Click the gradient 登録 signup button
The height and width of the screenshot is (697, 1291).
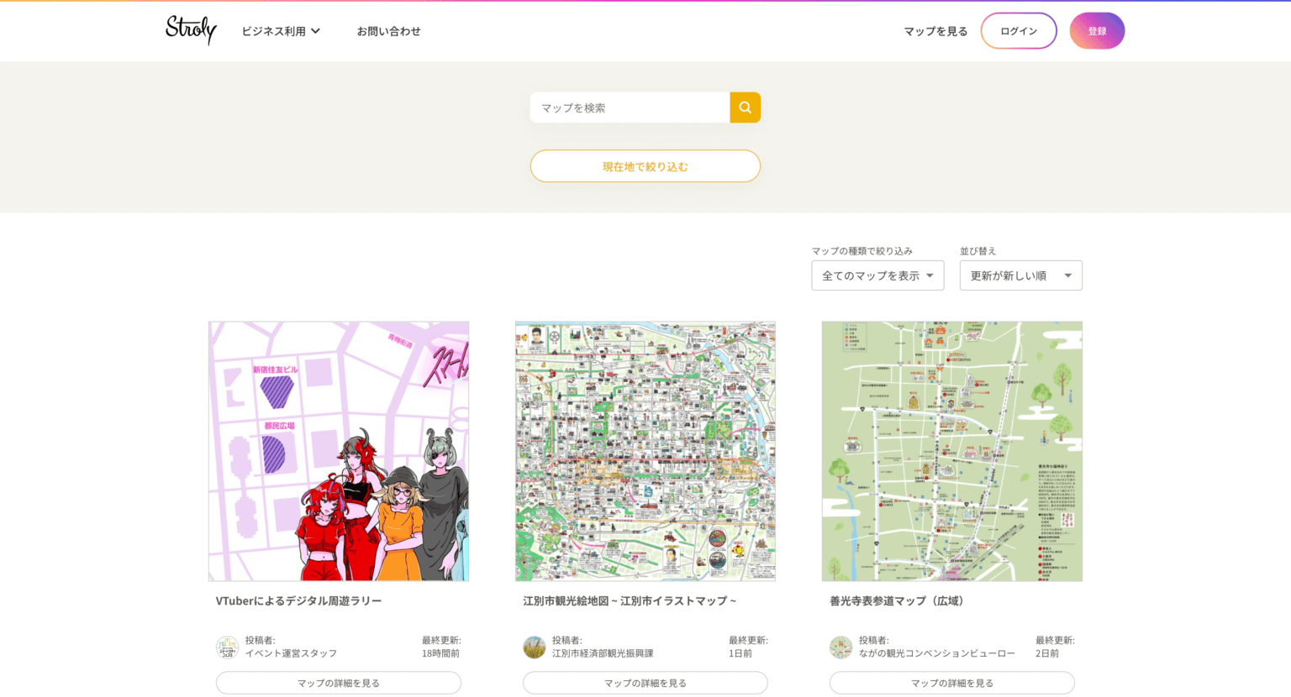[x=1097, y=30]
